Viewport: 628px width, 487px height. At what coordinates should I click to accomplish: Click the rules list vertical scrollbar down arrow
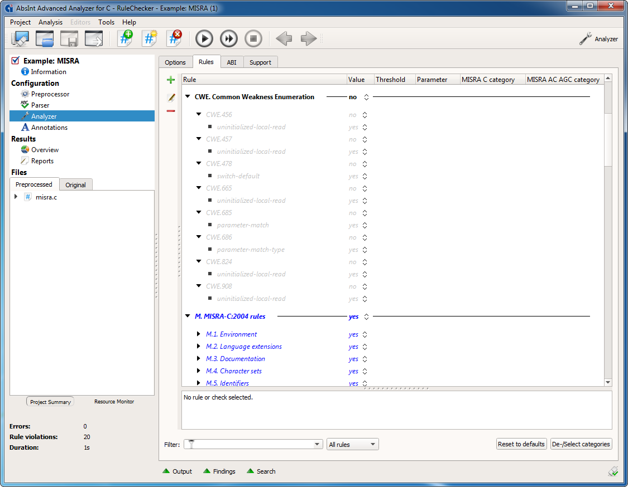tap(608, 382)
